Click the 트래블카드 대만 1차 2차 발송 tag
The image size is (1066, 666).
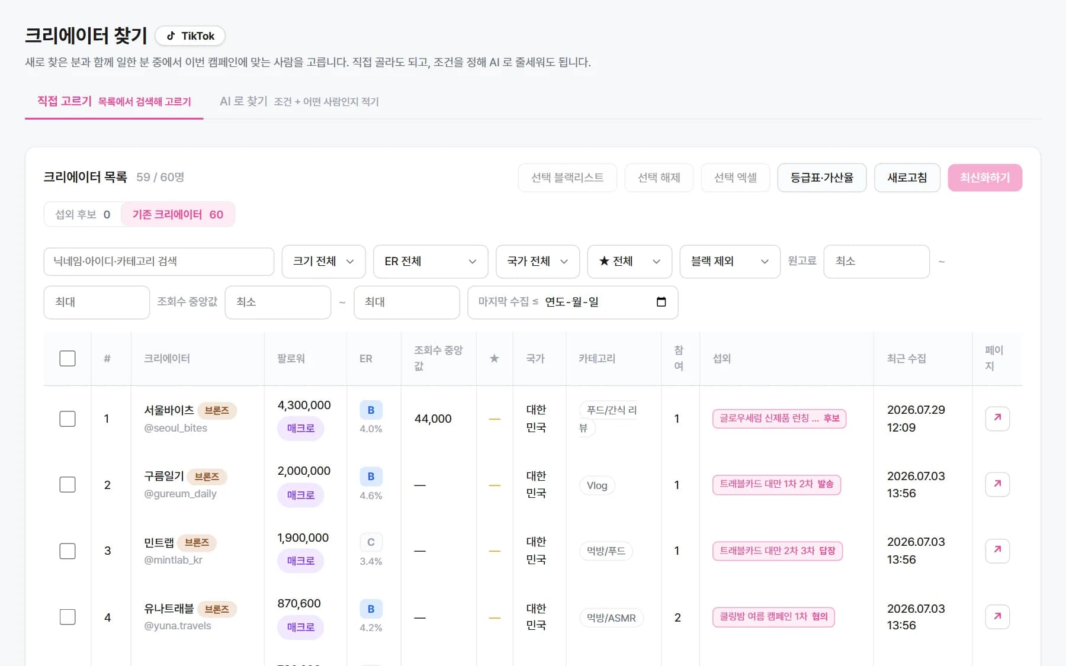point(776,484)
